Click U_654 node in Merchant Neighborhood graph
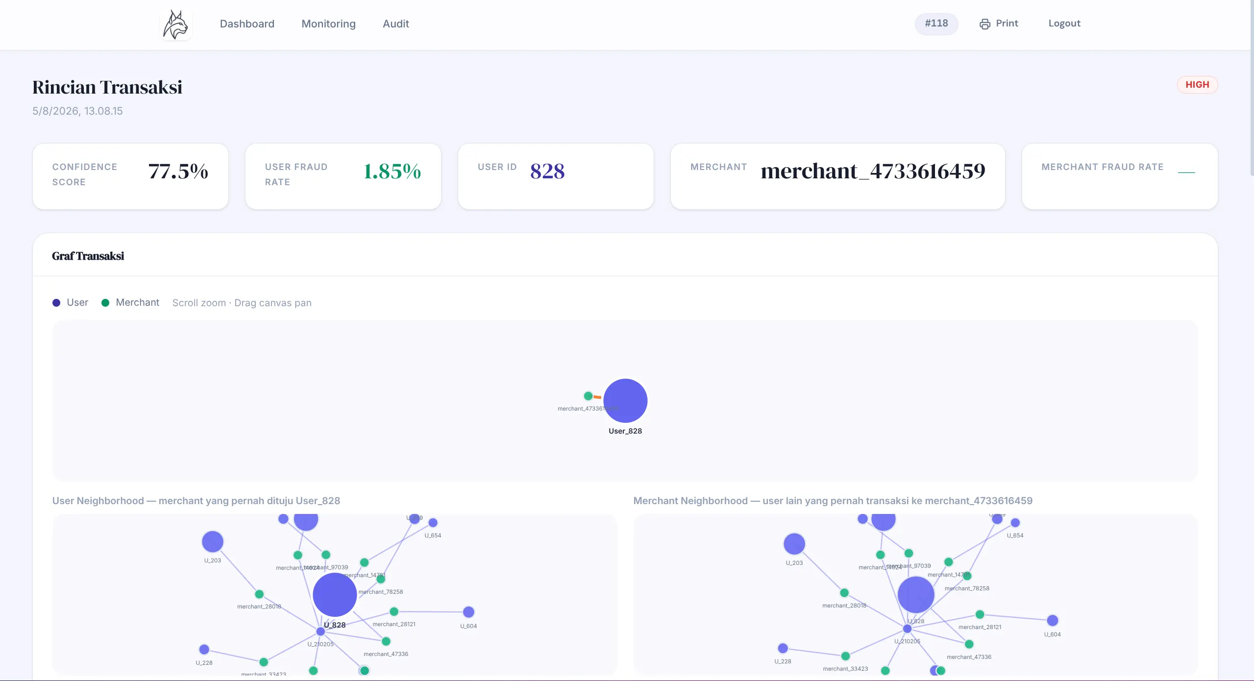Viewport: 1254px width, 681px height. point(1015,523)
